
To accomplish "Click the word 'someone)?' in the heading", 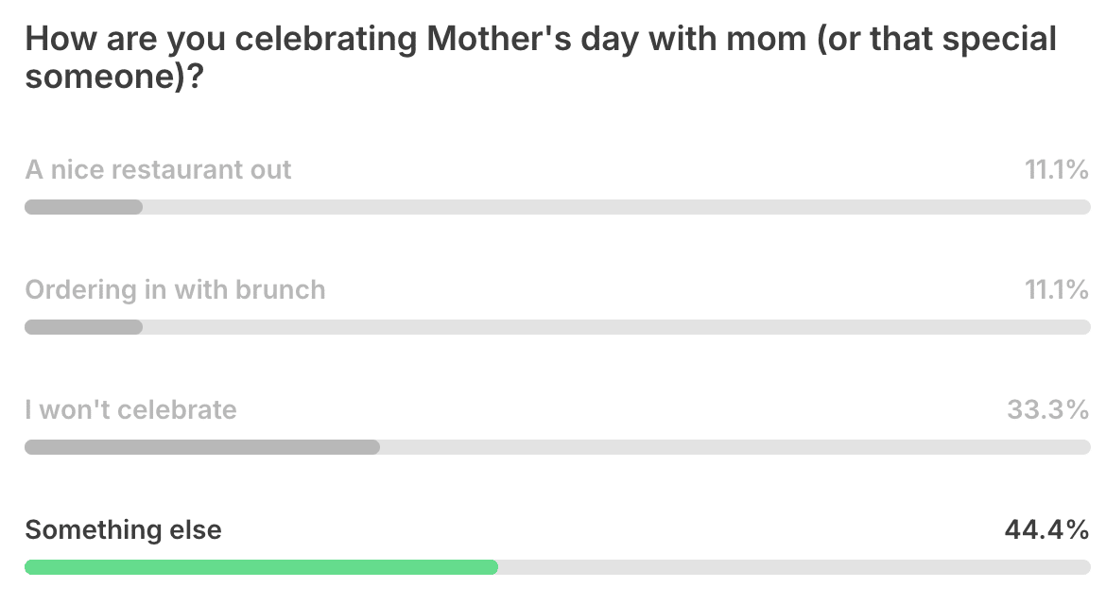I will point(114,77).
